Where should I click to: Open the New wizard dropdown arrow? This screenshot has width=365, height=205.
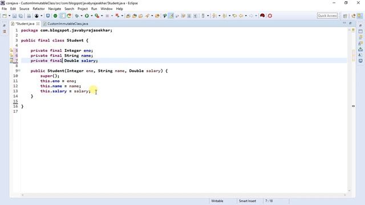point(9,16)
